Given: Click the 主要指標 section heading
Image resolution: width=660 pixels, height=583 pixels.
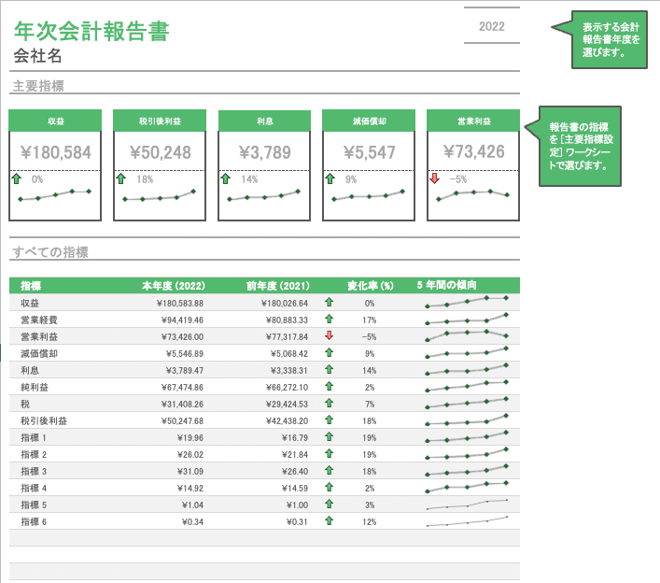Looking at the screenshot, I should 38,86.
